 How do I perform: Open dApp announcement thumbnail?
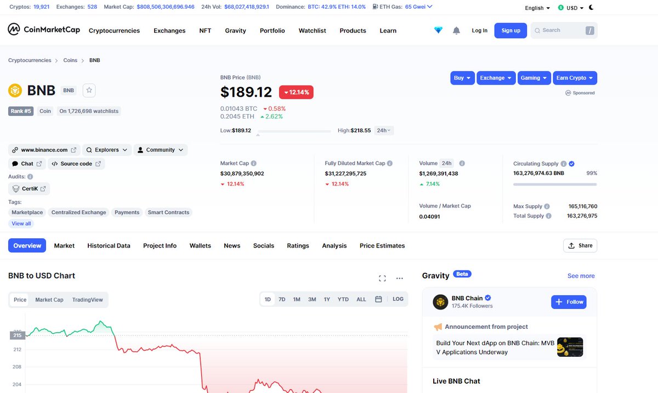570,347
